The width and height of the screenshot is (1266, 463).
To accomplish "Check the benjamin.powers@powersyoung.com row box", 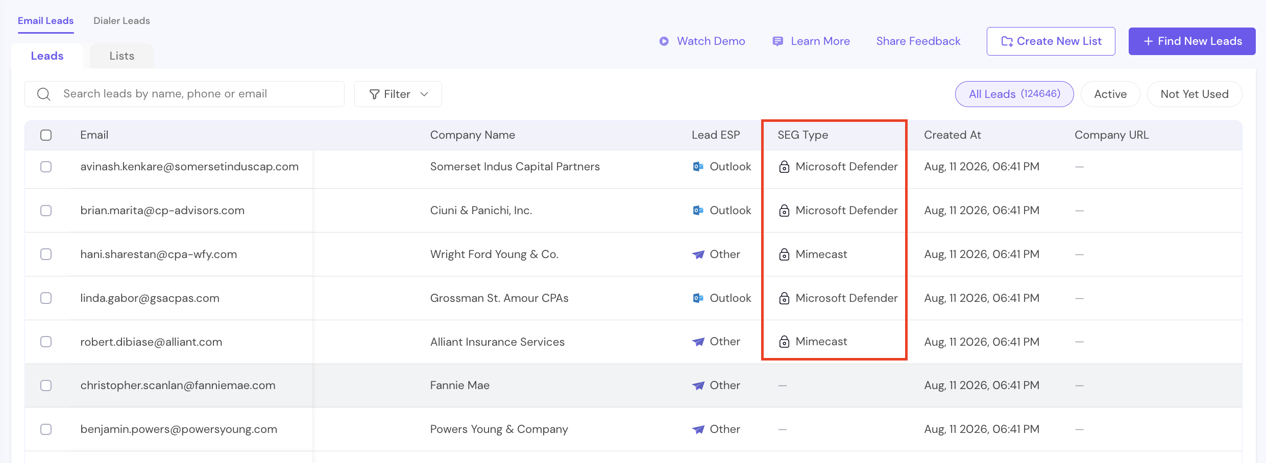I will point(46,429).
